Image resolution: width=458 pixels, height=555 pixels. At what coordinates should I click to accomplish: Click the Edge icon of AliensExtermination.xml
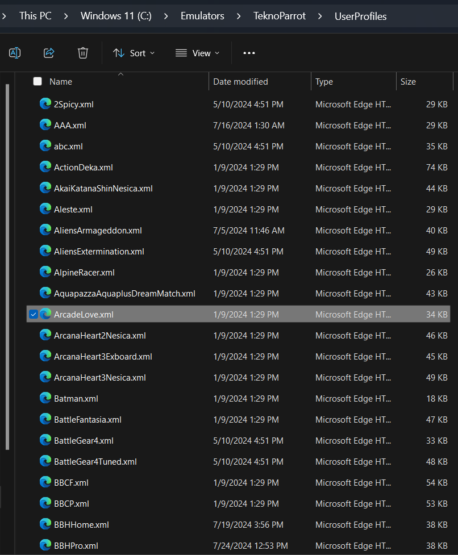pos(45,251)
